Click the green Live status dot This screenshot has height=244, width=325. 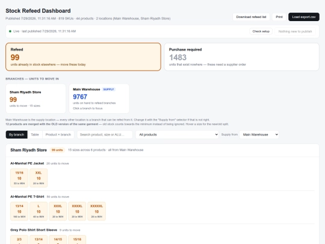[x=10, y=31]
